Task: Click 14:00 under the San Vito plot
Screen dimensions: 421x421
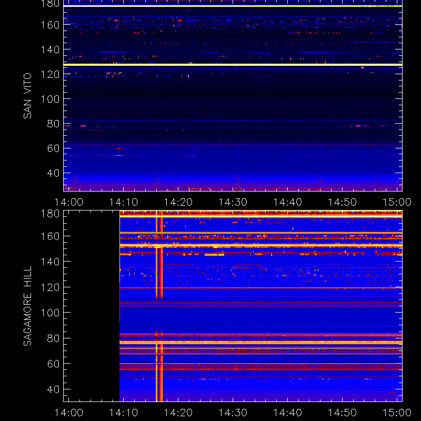Action: (69, 202)
